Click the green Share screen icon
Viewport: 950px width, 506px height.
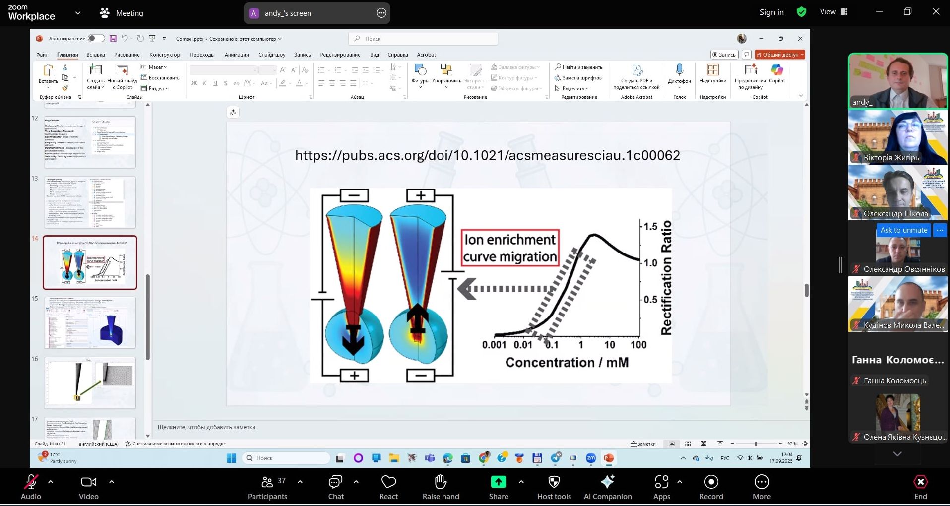coord(498,482)
